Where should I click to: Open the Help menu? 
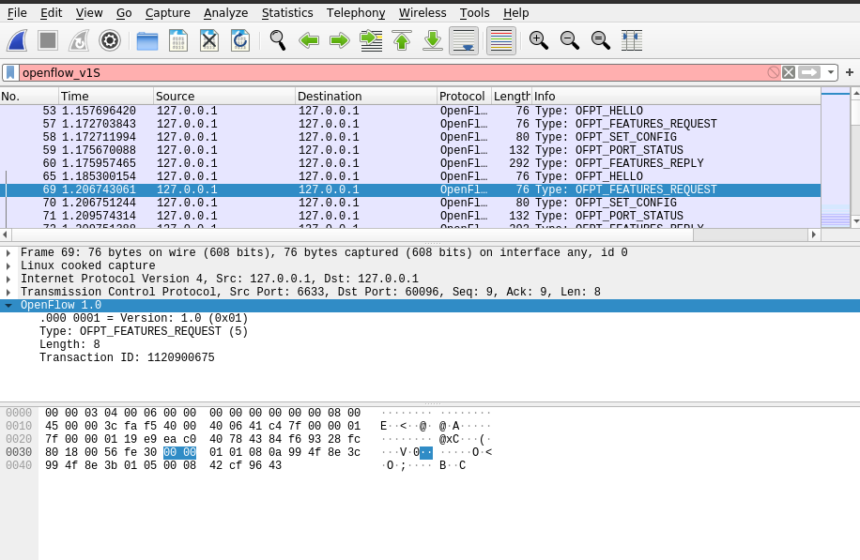tap(515, 12)
